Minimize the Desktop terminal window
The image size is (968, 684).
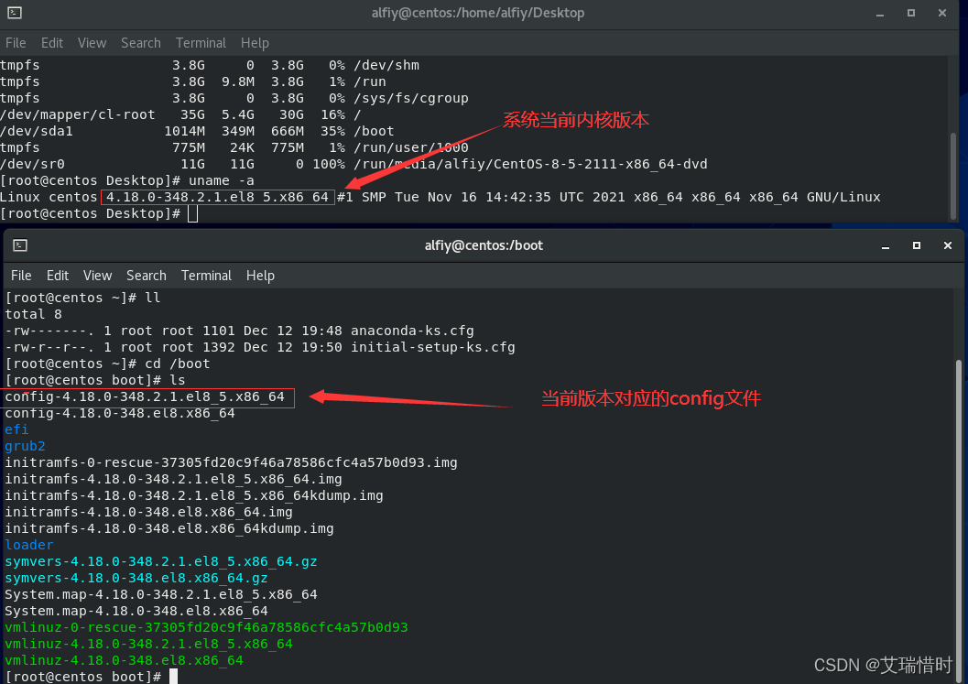point(880,13)
